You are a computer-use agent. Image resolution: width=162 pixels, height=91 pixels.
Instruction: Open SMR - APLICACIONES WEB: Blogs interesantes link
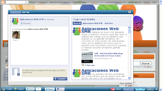tap(109, 54)
